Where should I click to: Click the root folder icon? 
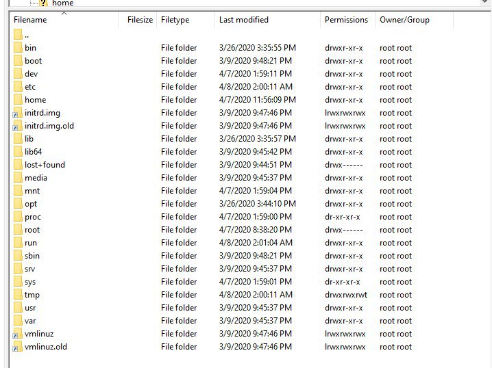(18, 230)
